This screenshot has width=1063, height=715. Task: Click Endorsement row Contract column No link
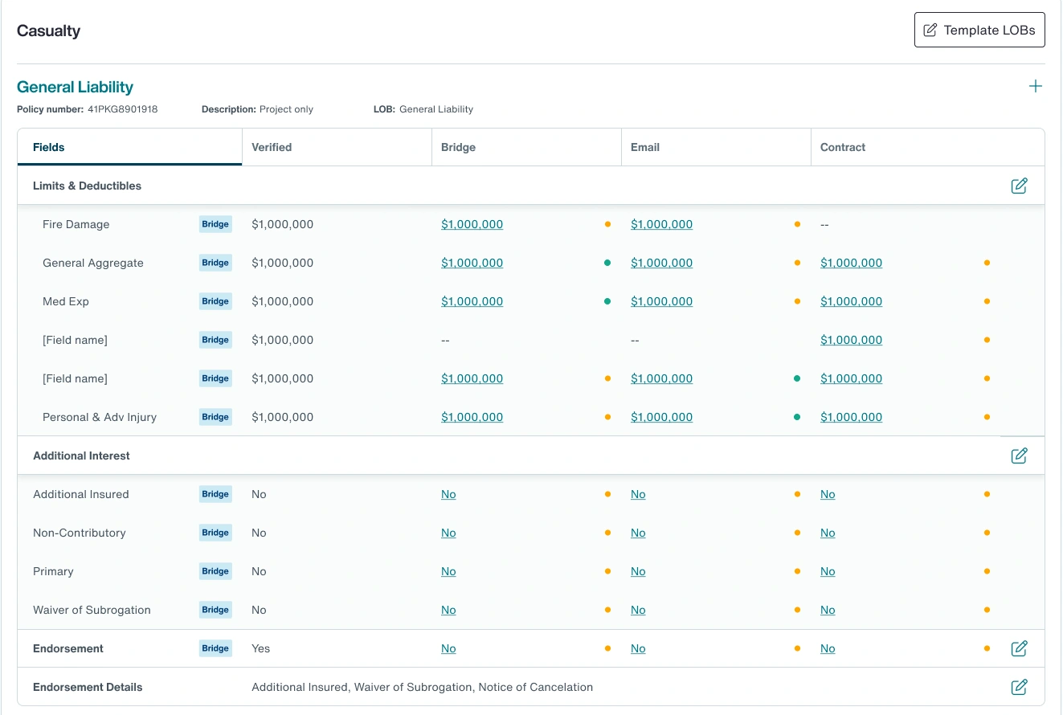pos(828,648)
